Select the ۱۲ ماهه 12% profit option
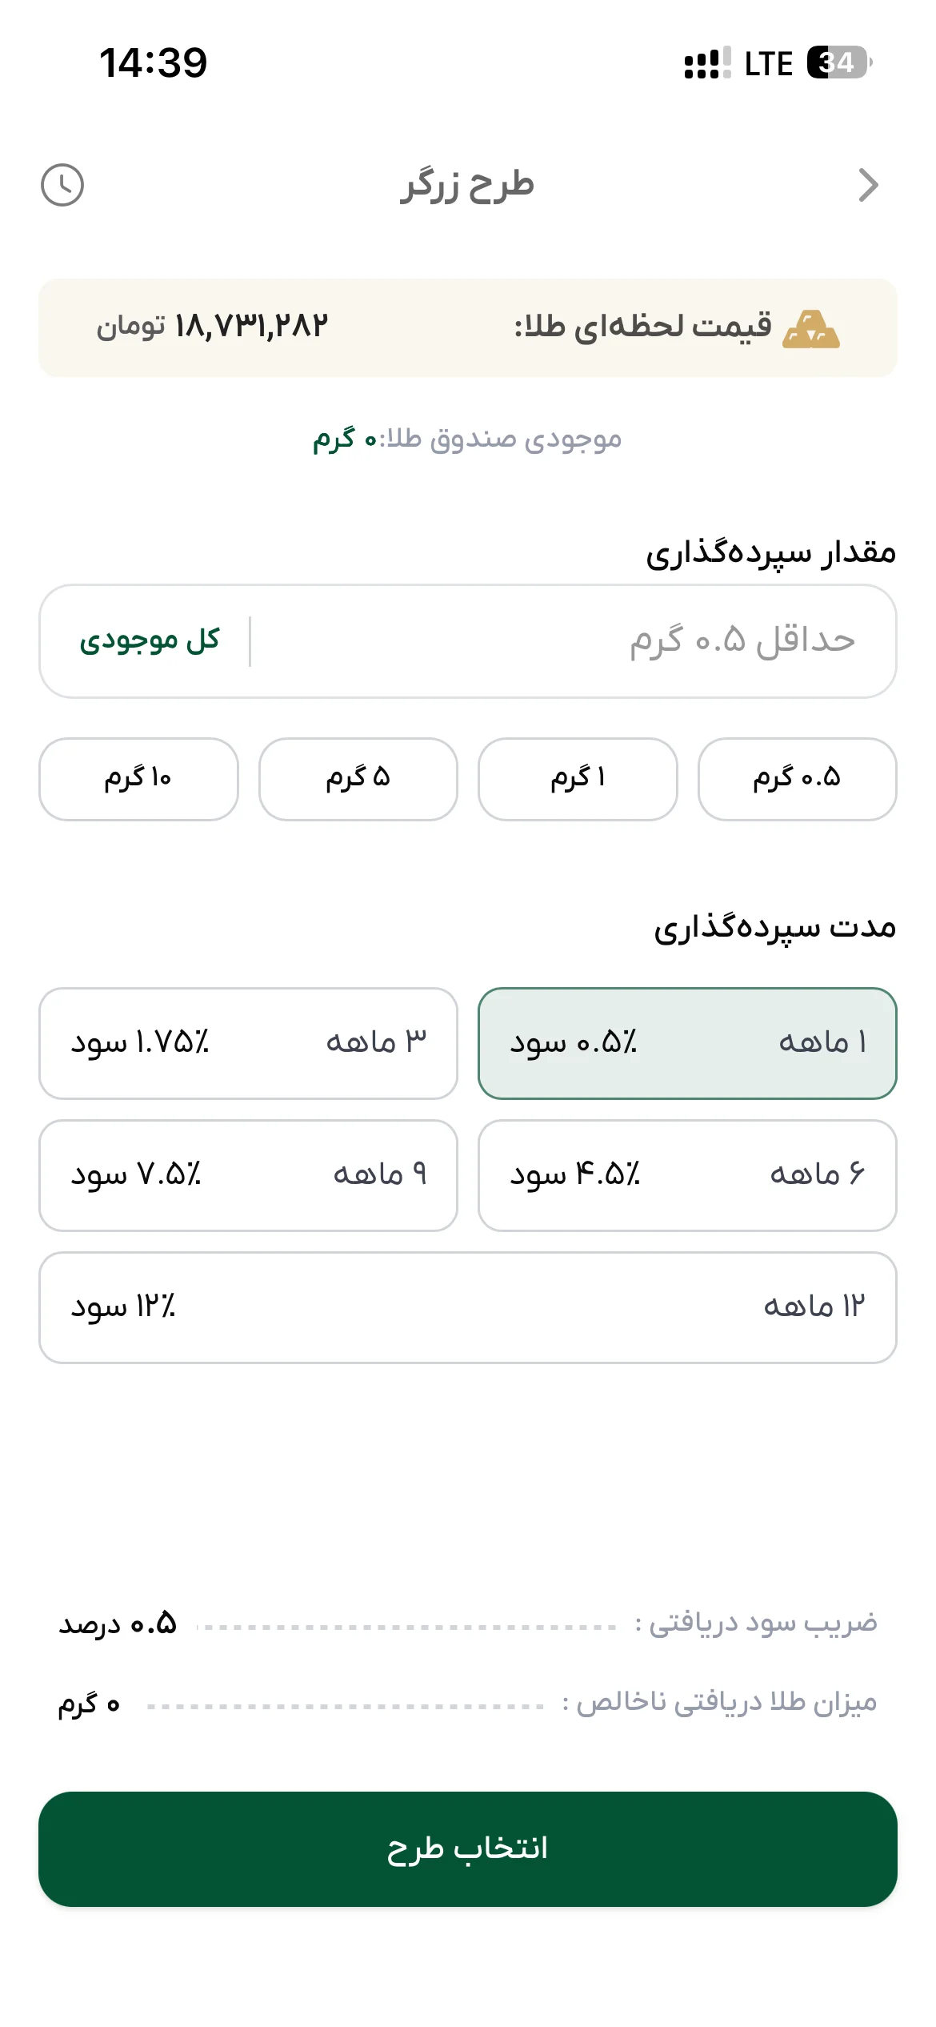 point(468,1307)
